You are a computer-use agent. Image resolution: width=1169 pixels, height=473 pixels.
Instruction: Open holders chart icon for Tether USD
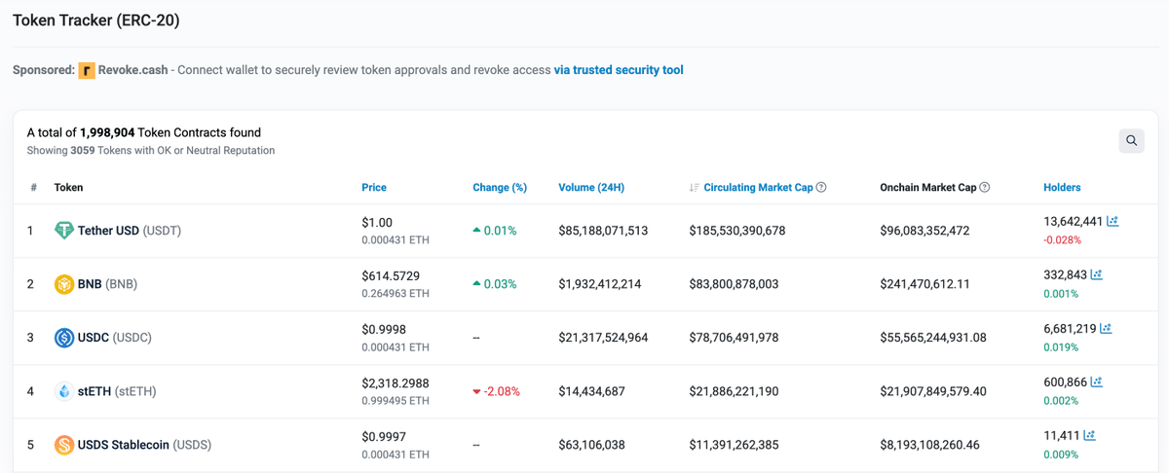1112,222
